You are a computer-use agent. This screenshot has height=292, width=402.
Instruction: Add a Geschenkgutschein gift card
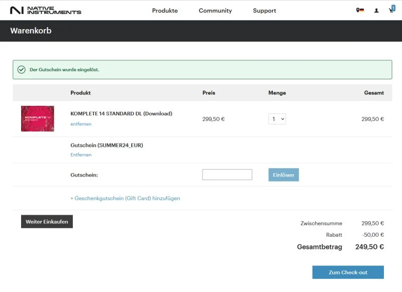[x=125, y=198]
